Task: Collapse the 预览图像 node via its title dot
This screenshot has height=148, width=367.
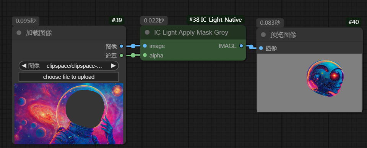Action: click(x=263, y=35)
